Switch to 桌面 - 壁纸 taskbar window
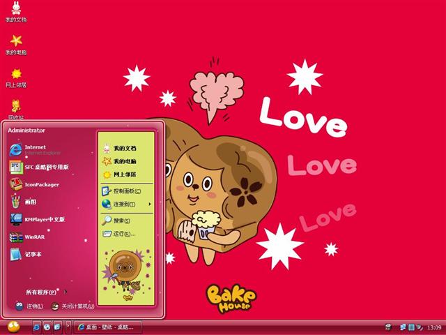Image resolution: width=446 pixels, height=335 pixels. coord(108,327)
